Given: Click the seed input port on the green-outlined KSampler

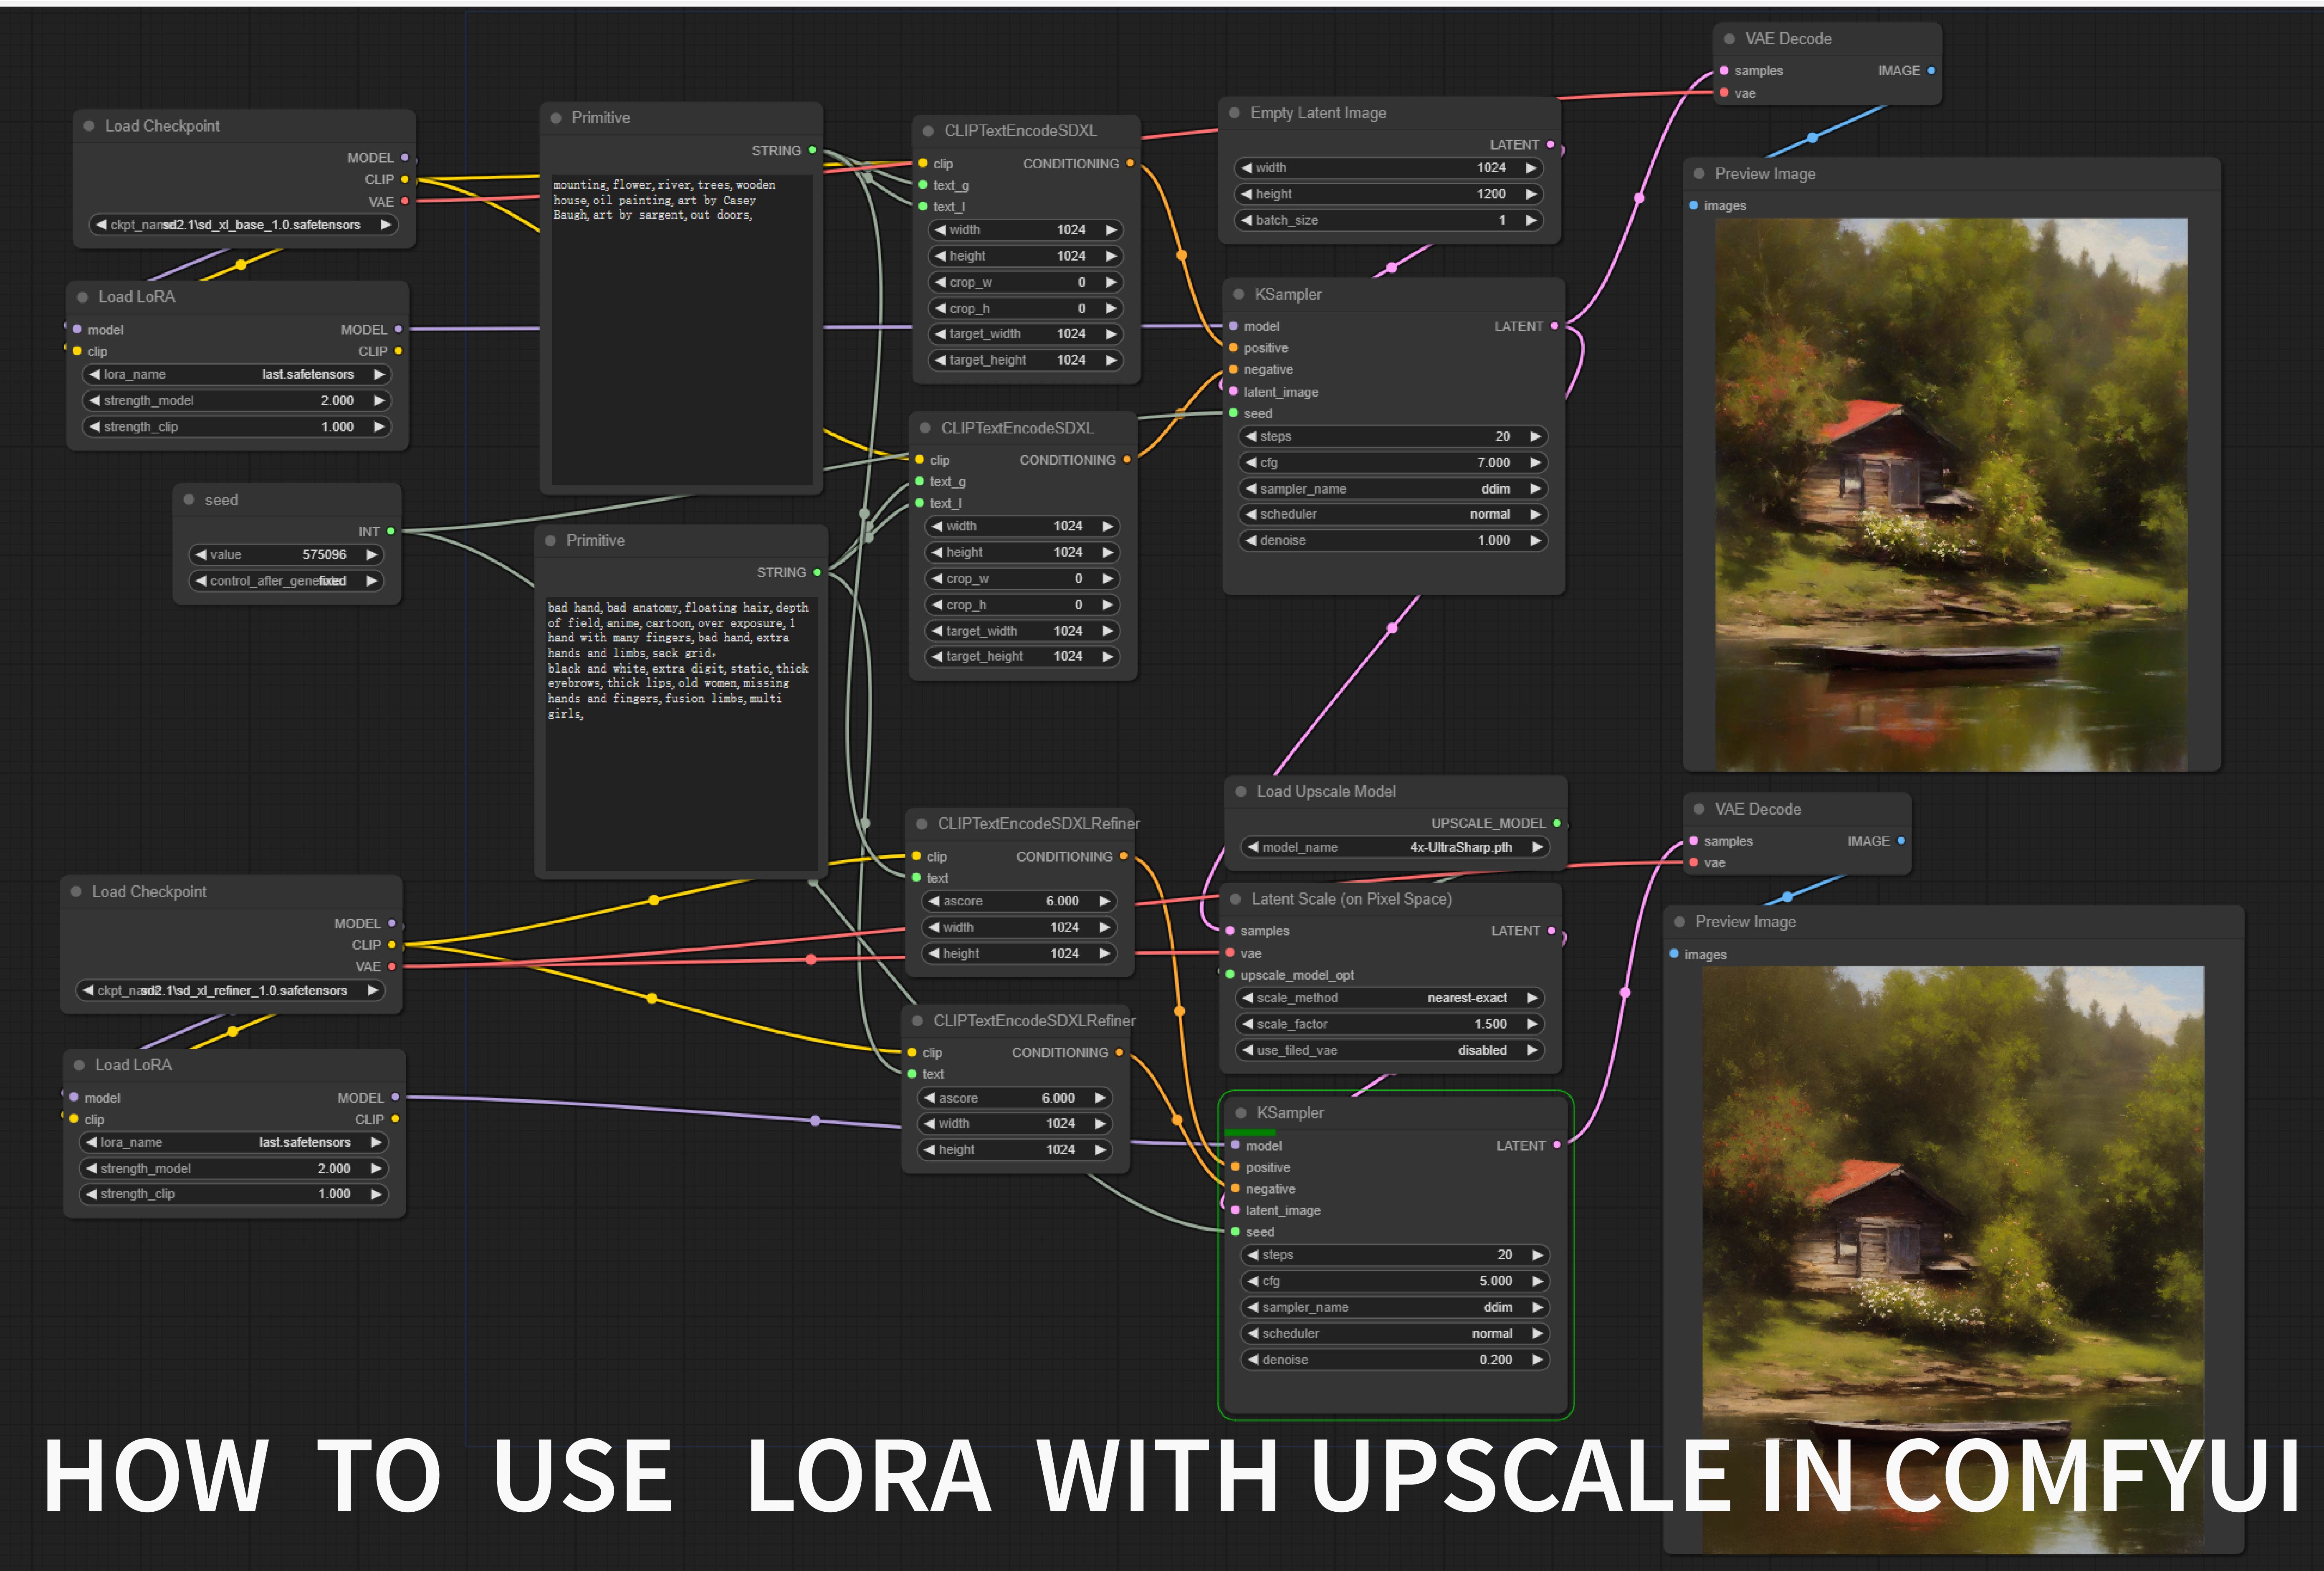Looking at the screenshot, I should click(x=1236, y=1232).
